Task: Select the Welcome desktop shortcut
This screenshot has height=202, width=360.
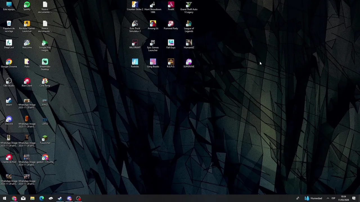Action: tap(27, 44)
